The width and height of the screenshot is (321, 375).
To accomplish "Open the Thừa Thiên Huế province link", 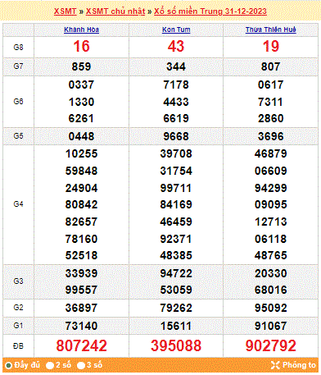I will 270,30.
